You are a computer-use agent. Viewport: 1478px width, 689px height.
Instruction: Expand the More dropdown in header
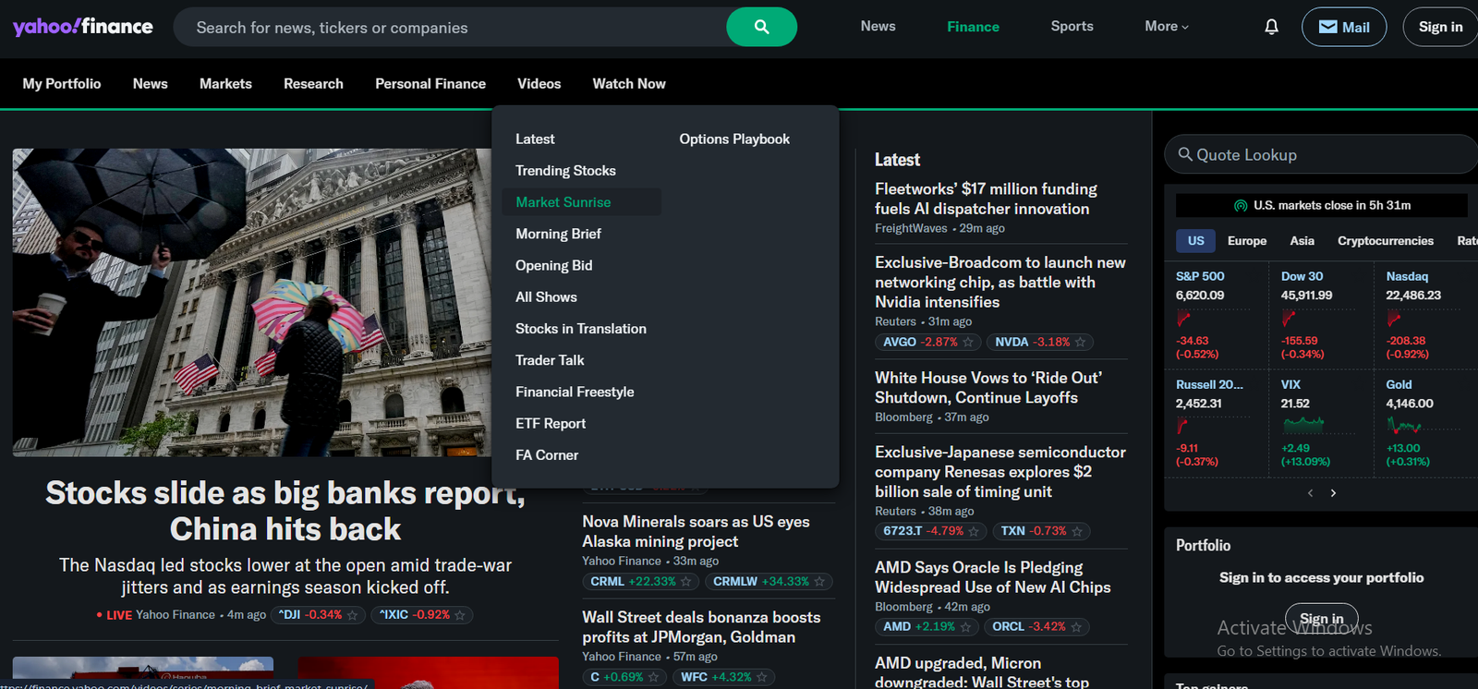coord(1167,27)
